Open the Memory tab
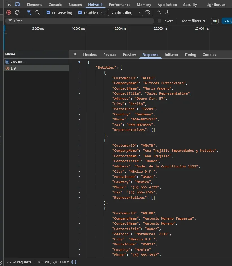 144,5
